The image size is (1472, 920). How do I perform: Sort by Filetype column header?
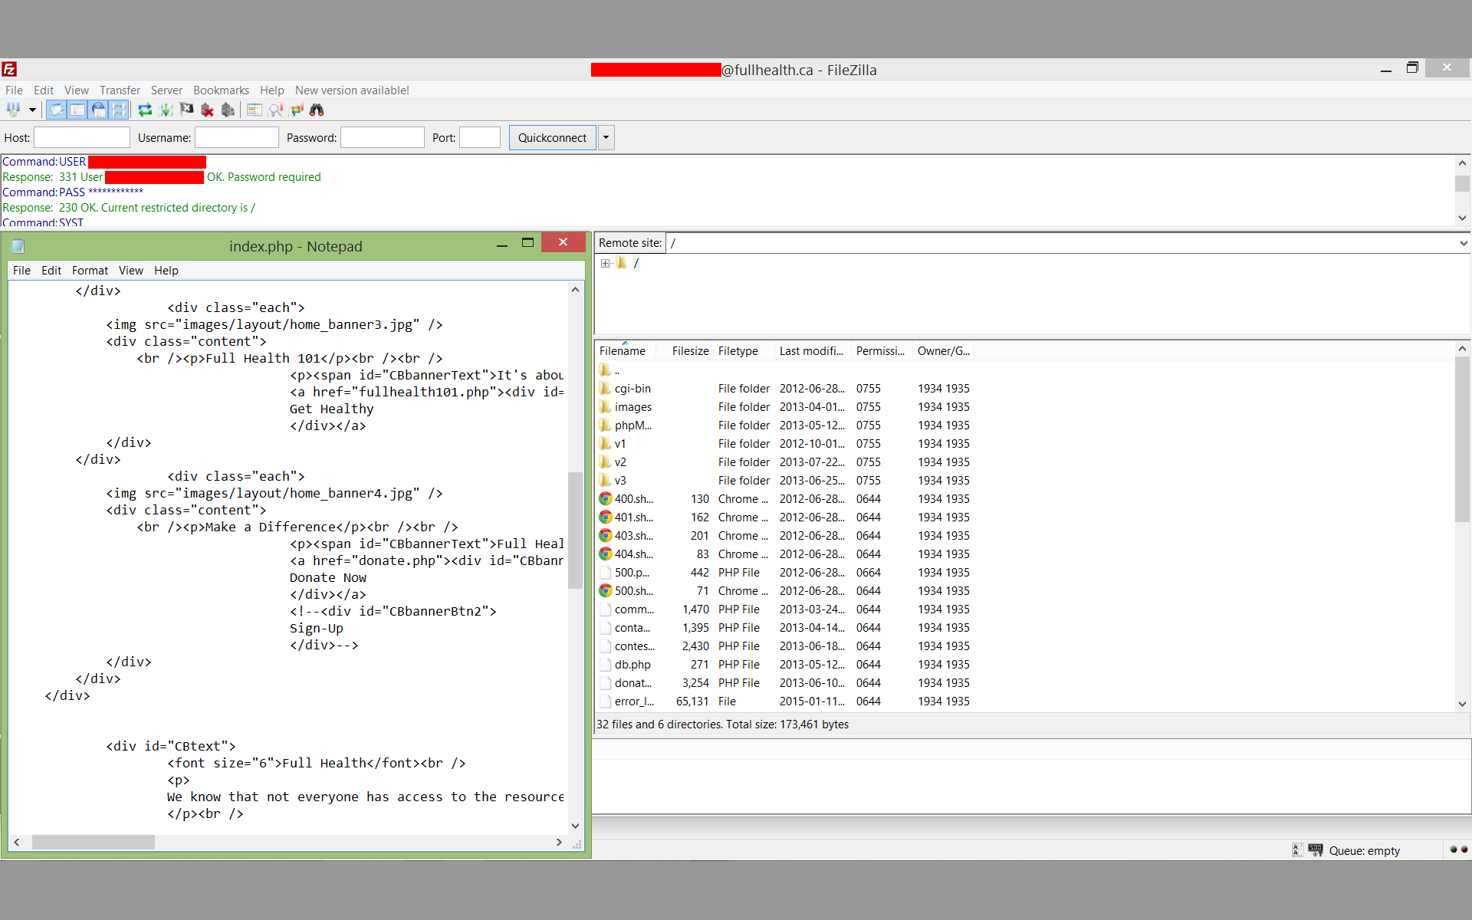[x=744, y=350]
